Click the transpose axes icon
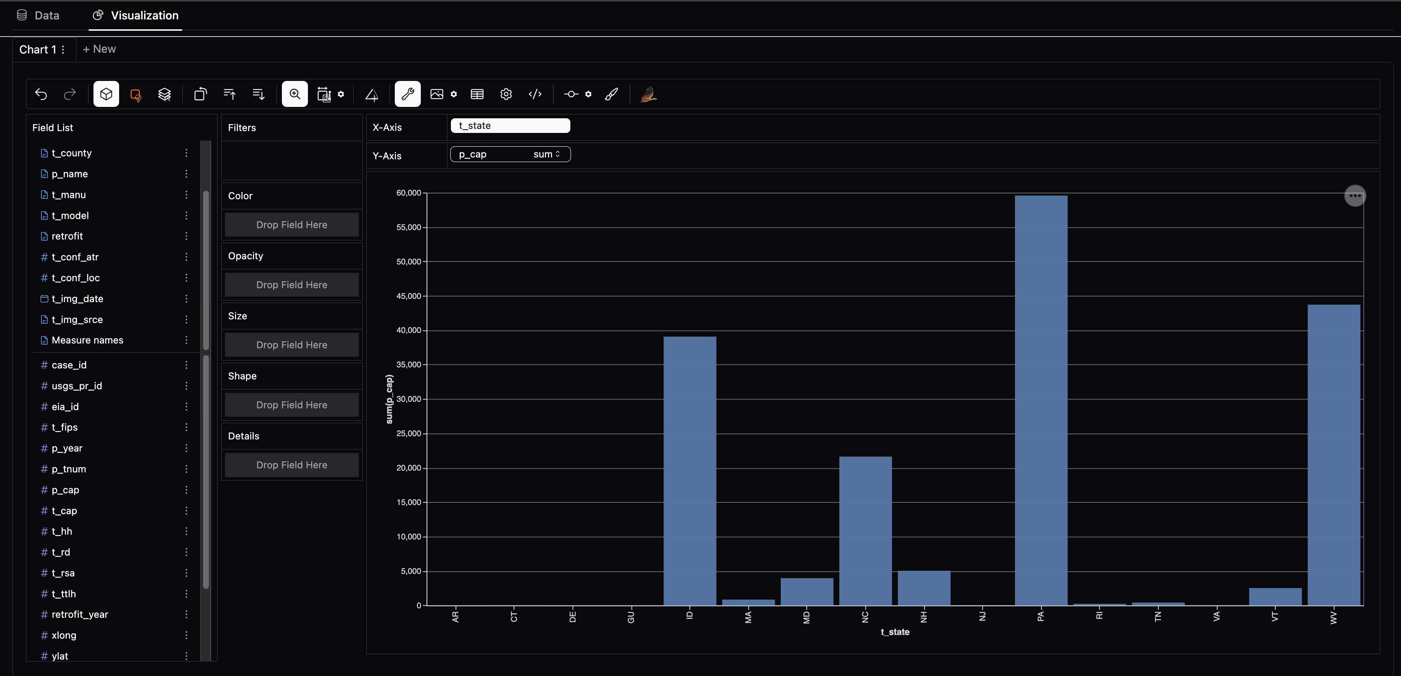The height and width of the screenshot is (676, 1401). [x=200, y=94]
